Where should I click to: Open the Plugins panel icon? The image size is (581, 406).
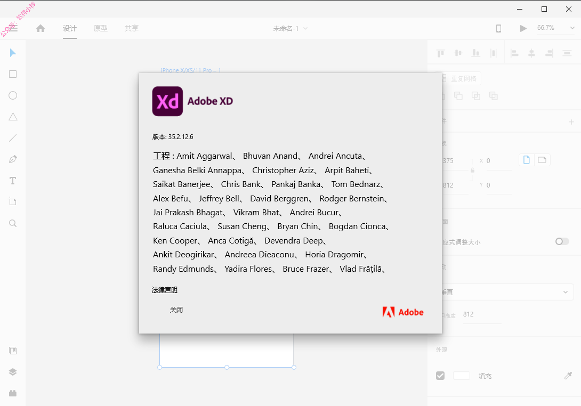click(13, 393)
